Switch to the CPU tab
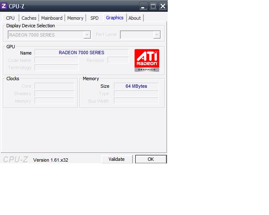Viewport: 269px width, 215px height. coord(10,18)
